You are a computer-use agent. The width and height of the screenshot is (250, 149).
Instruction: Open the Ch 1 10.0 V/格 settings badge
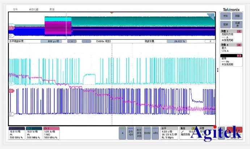17,133
